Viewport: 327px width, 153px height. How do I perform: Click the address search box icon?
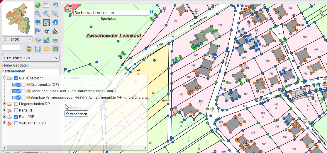69,10
